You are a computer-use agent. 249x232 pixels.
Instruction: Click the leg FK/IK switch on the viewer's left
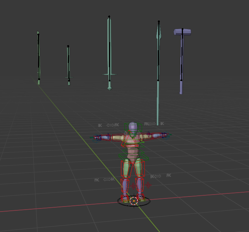pyautogui.click(x=105, y=180)
